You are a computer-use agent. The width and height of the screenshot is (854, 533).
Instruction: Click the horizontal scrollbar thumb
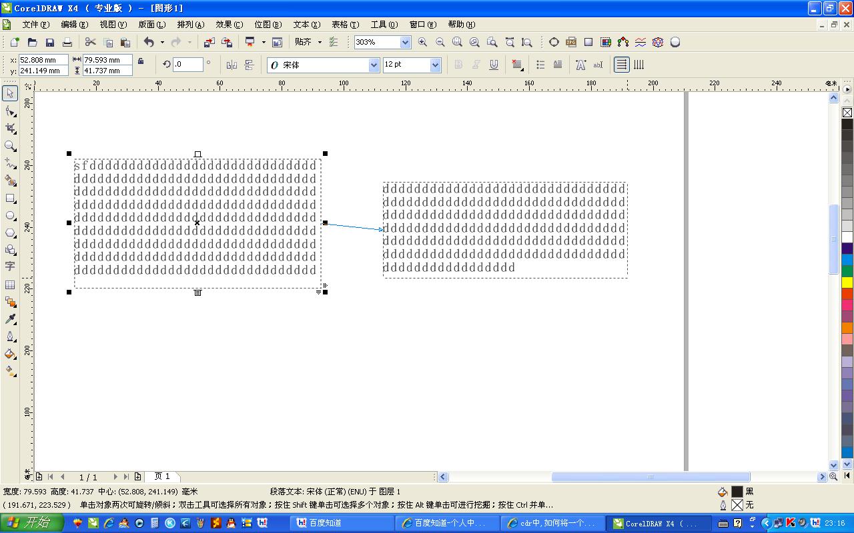point(651,476)
